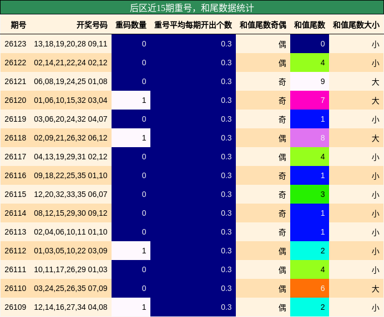Screen dimensions: 384x317
Task: Click numbers 13,18,19,20,28 09,11
Action: tap(70, 44)
